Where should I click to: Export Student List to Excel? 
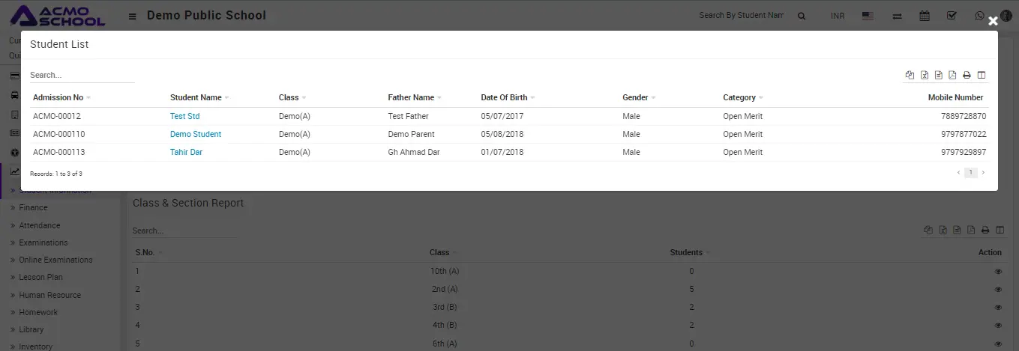925,75
